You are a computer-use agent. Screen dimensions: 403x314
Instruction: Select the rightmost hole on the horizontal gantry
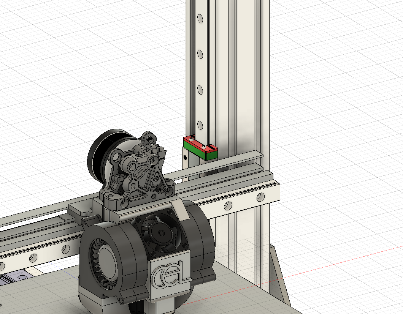[260, 197]
